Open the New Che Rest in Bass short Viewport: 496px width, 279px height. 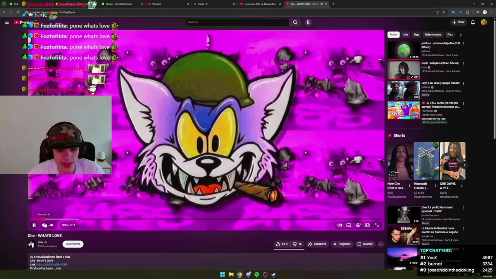pos(400,161)
